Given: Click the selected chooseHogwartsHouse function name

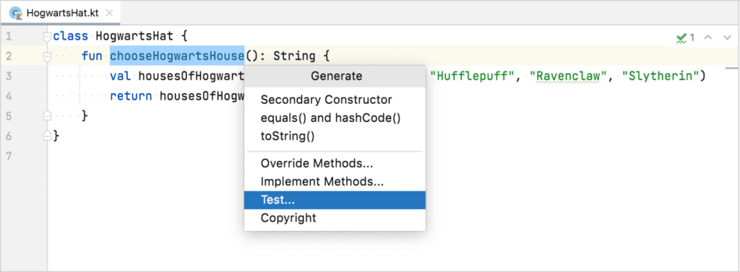Looking at the screenshot, I should point(177,56).
